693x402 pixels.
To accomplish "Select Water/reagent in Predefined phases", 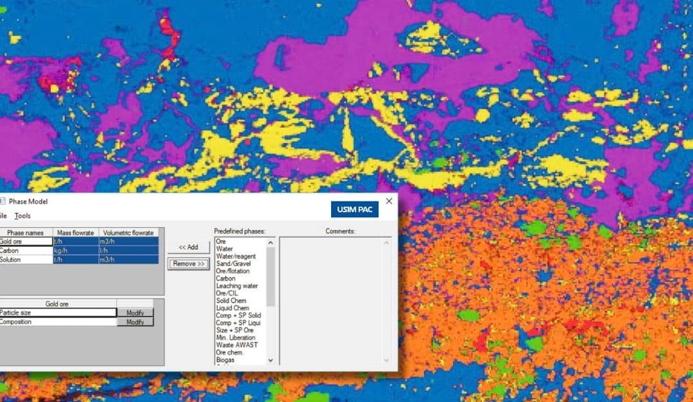I will [x=236, y=256].
